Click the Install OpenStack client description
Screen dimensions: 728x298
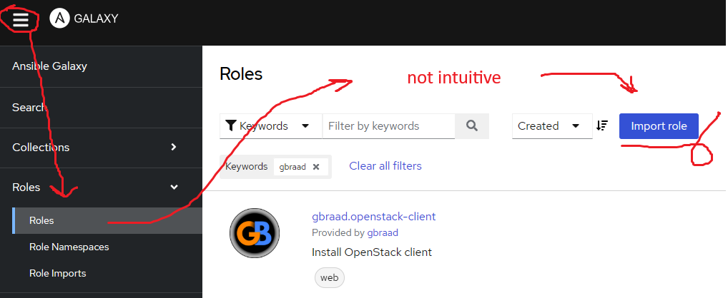point(372,252)
